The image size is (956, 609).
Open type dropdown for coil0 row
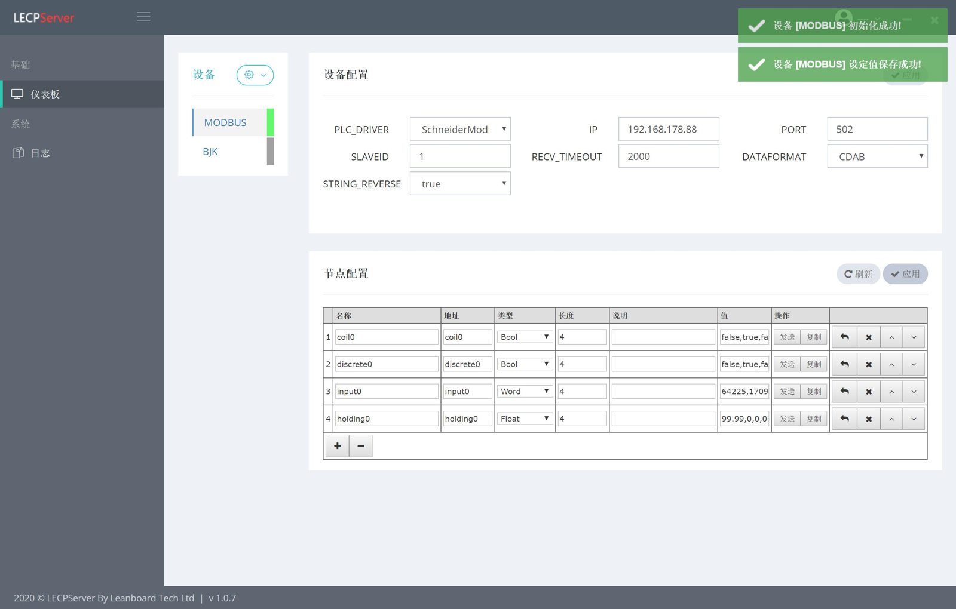tap(525, 337)
